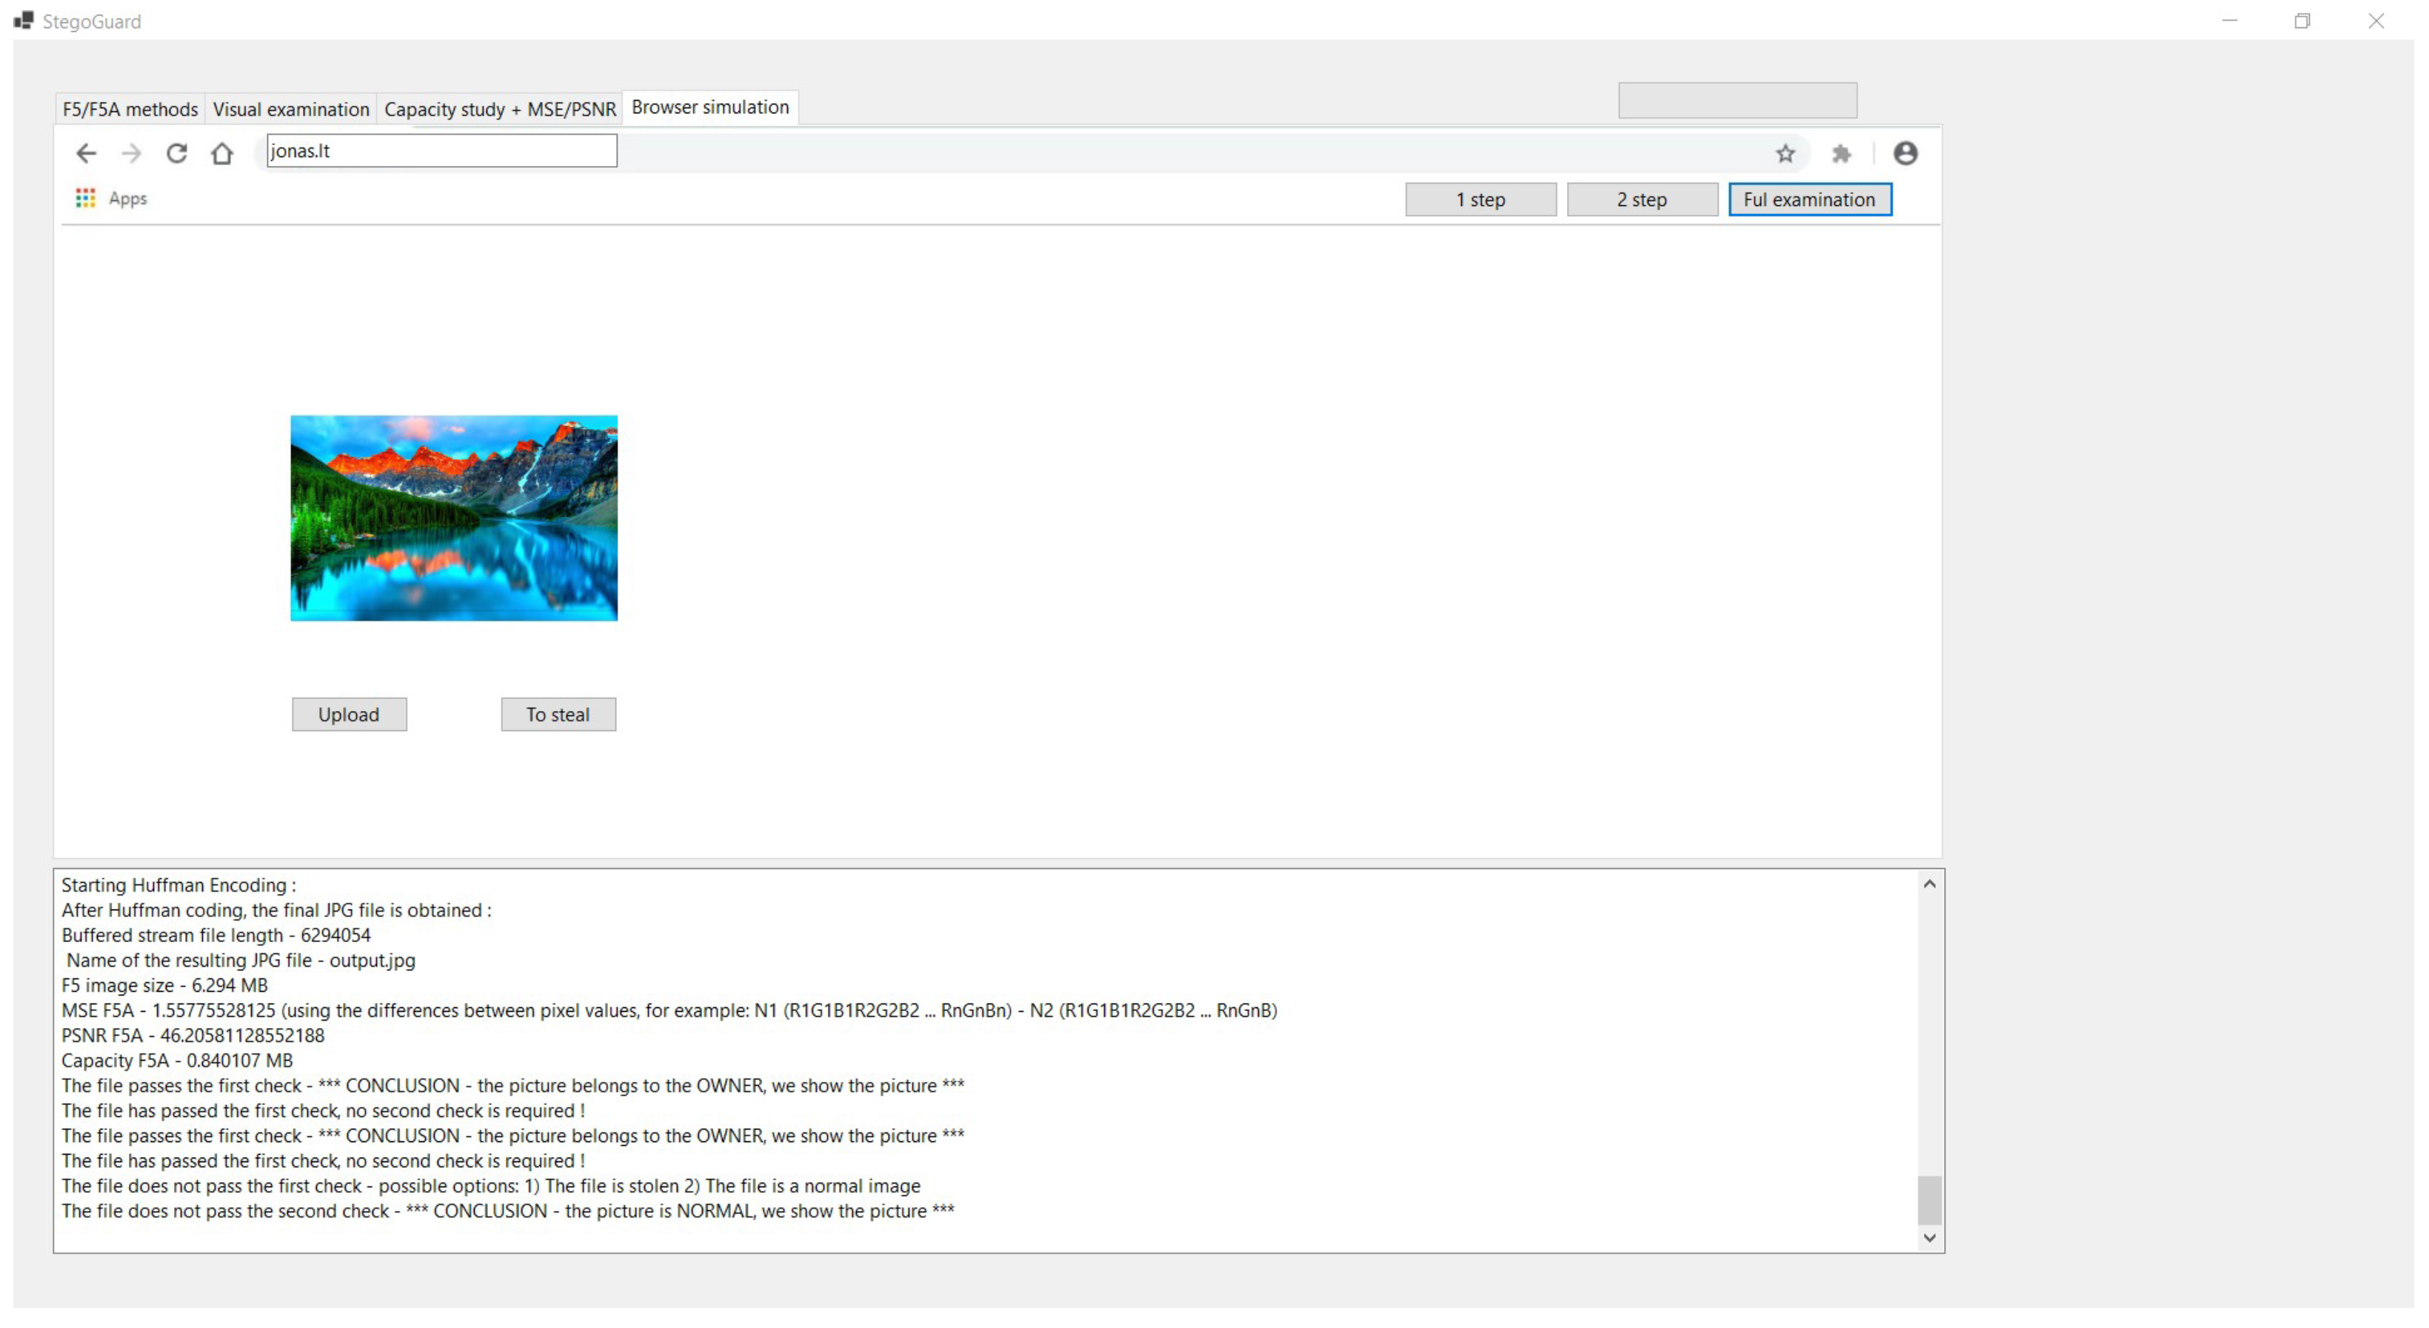Click the Upload button
The image size is (2429, 1328).
(x=349, y=714)
